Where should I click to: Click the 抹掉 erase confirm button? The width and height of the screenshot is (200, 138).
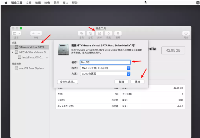coord(137,82)
